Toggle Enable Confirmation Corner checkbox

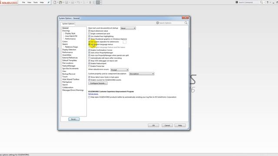click(89, 50)
